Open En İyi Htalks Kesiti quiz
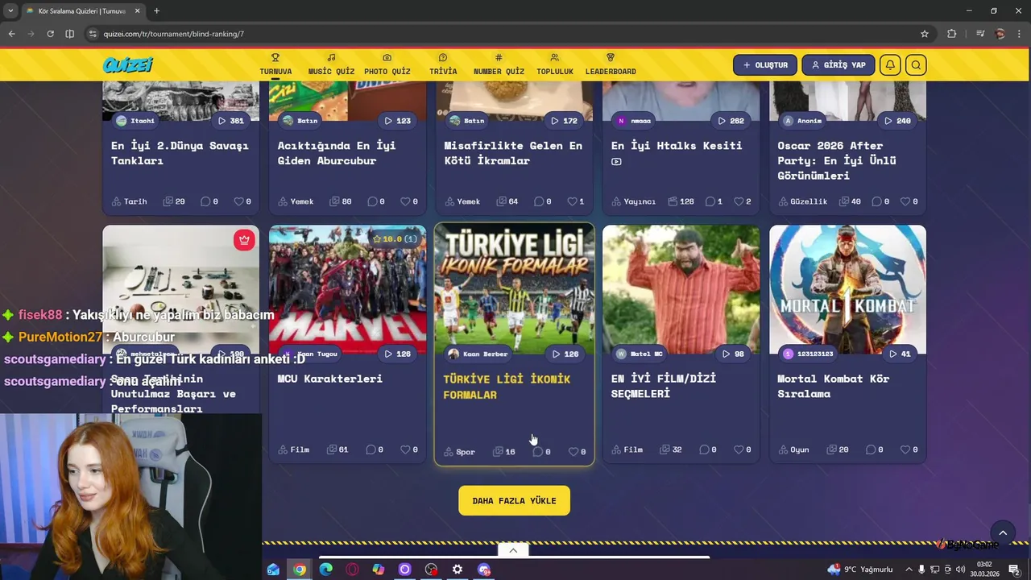The image size is (1031, 580). (x=677, y=146)
